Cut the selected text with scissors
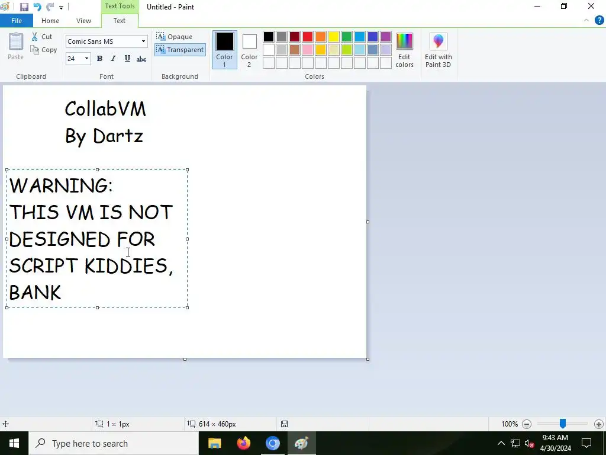This screenshot has width=606, height=455. point(42,37)
